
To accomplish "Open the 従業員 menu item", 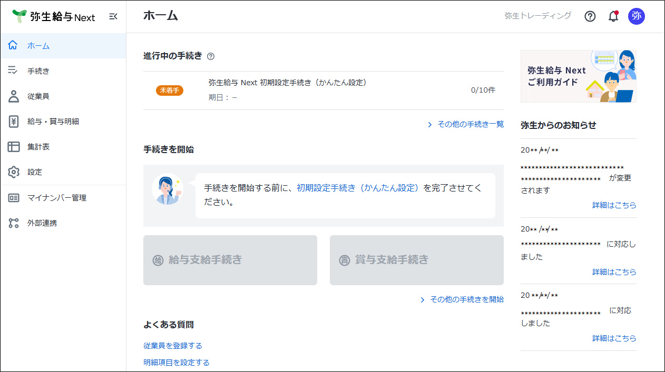I will pyautogui.click(x=63, y=96).
